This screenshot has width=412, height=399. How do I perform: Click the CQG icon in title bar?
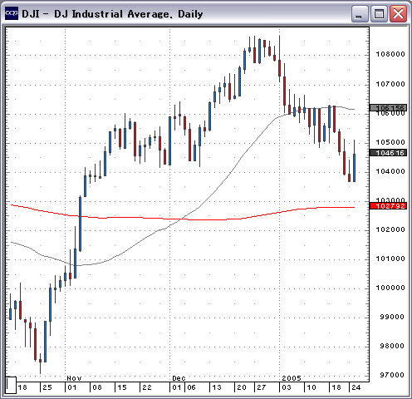(12, 13)
